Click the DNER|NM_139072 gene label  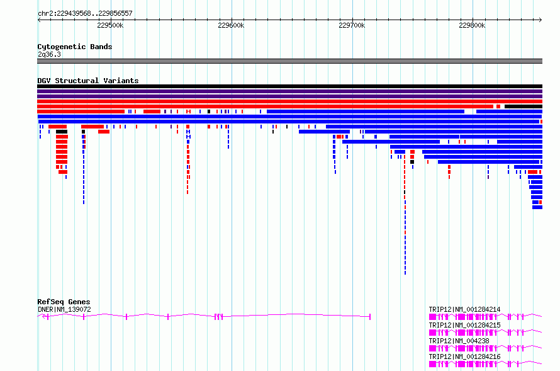[x=64, y=309]
